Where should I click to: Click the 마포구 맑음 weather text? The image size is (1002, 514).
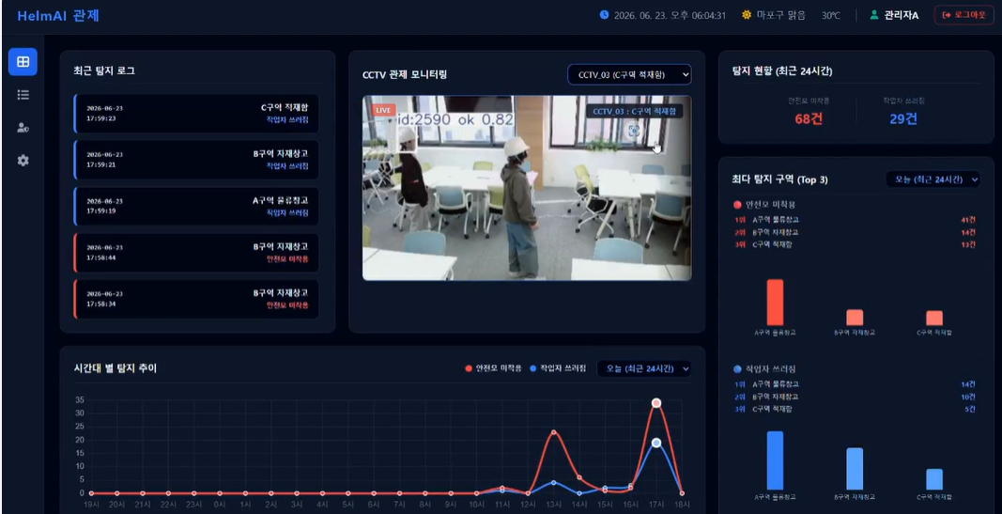click(x=781, y=15)
